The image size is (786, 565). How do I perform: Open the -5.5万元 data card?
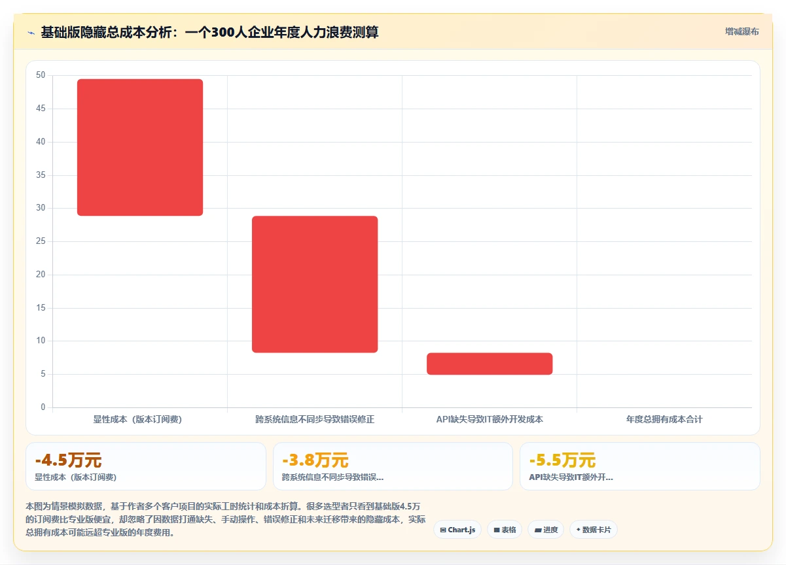coord(640,466)
